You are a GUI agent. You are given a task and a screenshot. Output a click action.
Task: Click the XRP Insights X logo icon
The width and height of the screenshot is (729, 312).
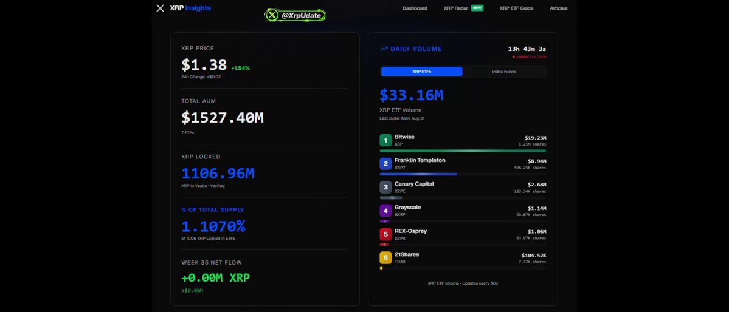coord(161,8)
